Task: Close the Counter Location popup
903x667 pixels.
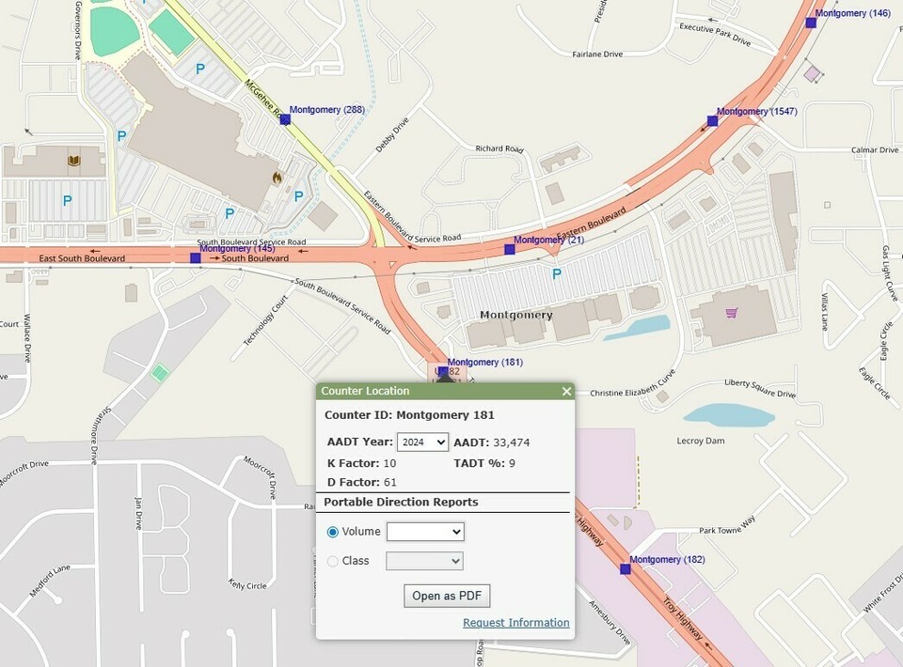Action: point(566,391)
